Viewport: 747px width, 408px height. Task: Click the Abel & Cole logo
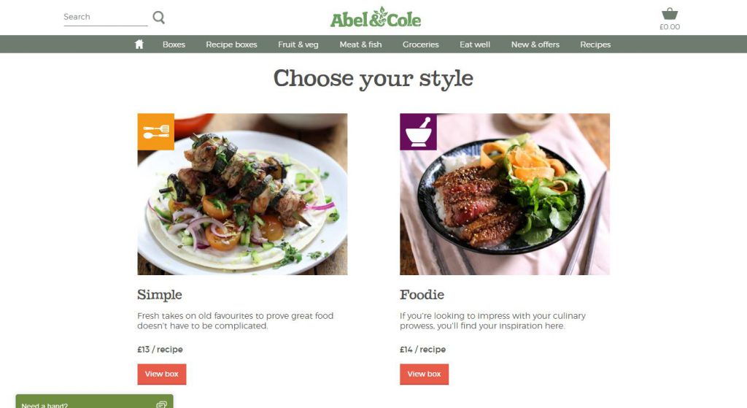coord(376,18)
